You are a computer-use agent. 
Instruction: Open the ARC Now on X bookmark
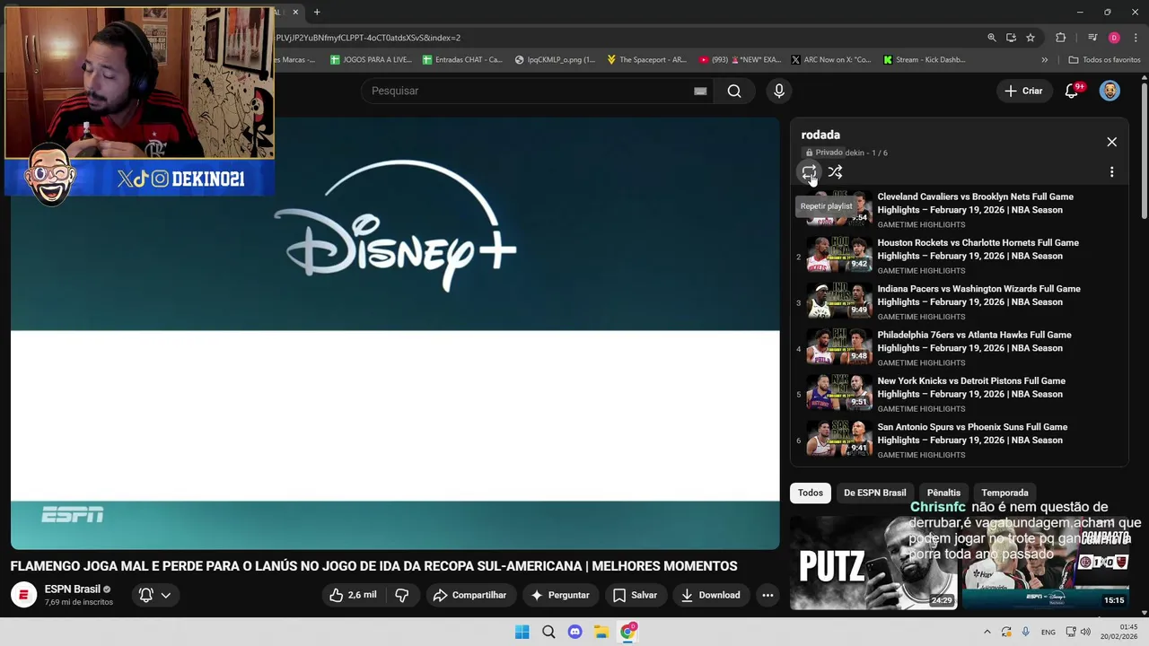pyautogui.click(x=830, y=60)
